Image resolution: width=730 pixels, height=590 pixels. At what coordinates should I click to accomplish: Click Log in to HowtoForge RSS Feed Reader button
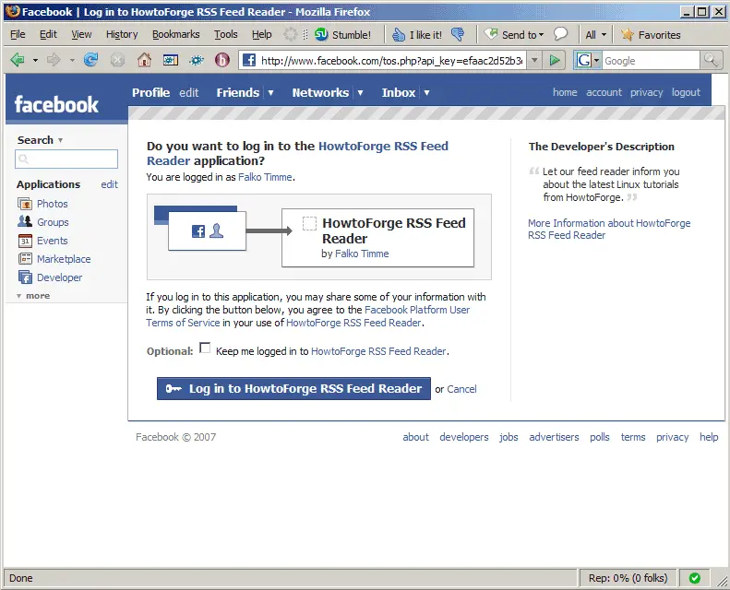point(293,388)
